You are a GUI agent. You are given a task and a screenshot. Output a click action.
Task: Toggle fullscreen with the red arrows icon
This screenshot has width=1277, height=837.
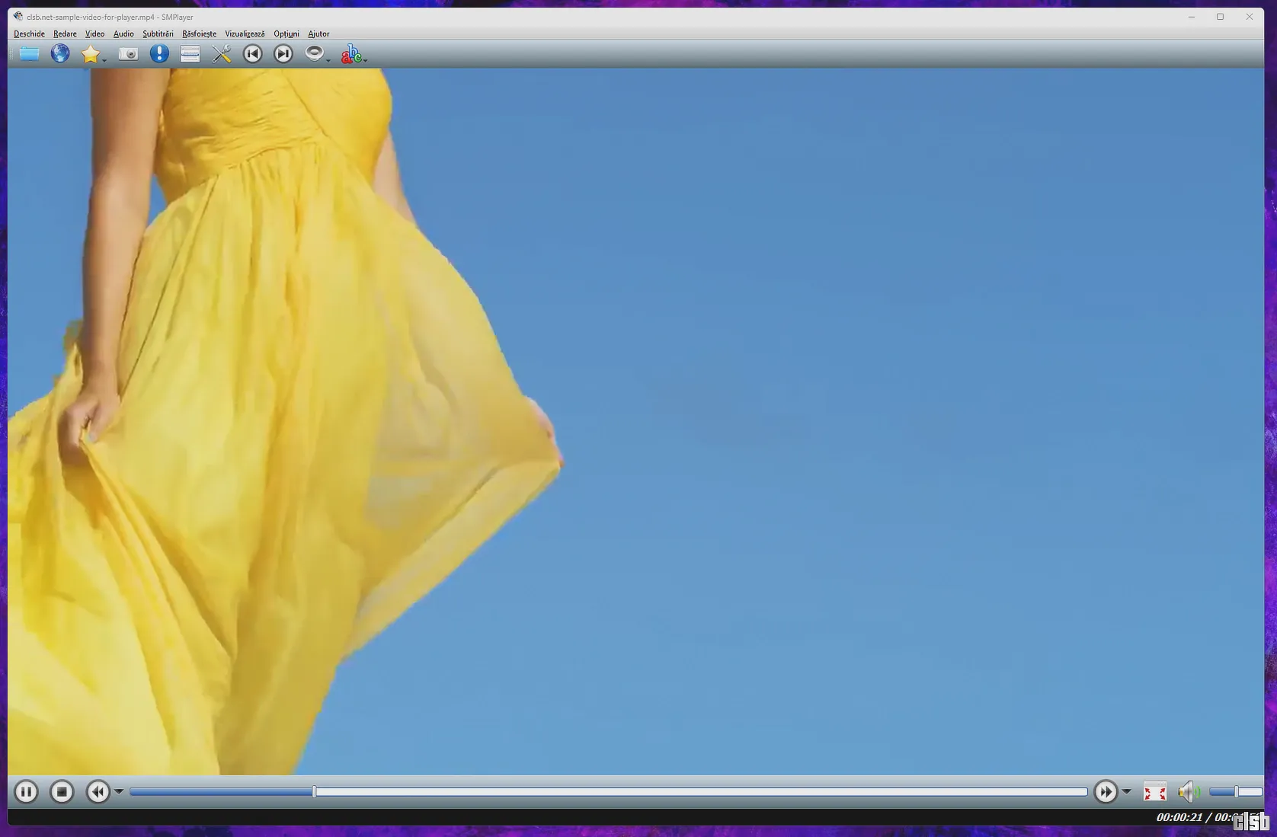pyautogui.click(x=1154, y=792)
